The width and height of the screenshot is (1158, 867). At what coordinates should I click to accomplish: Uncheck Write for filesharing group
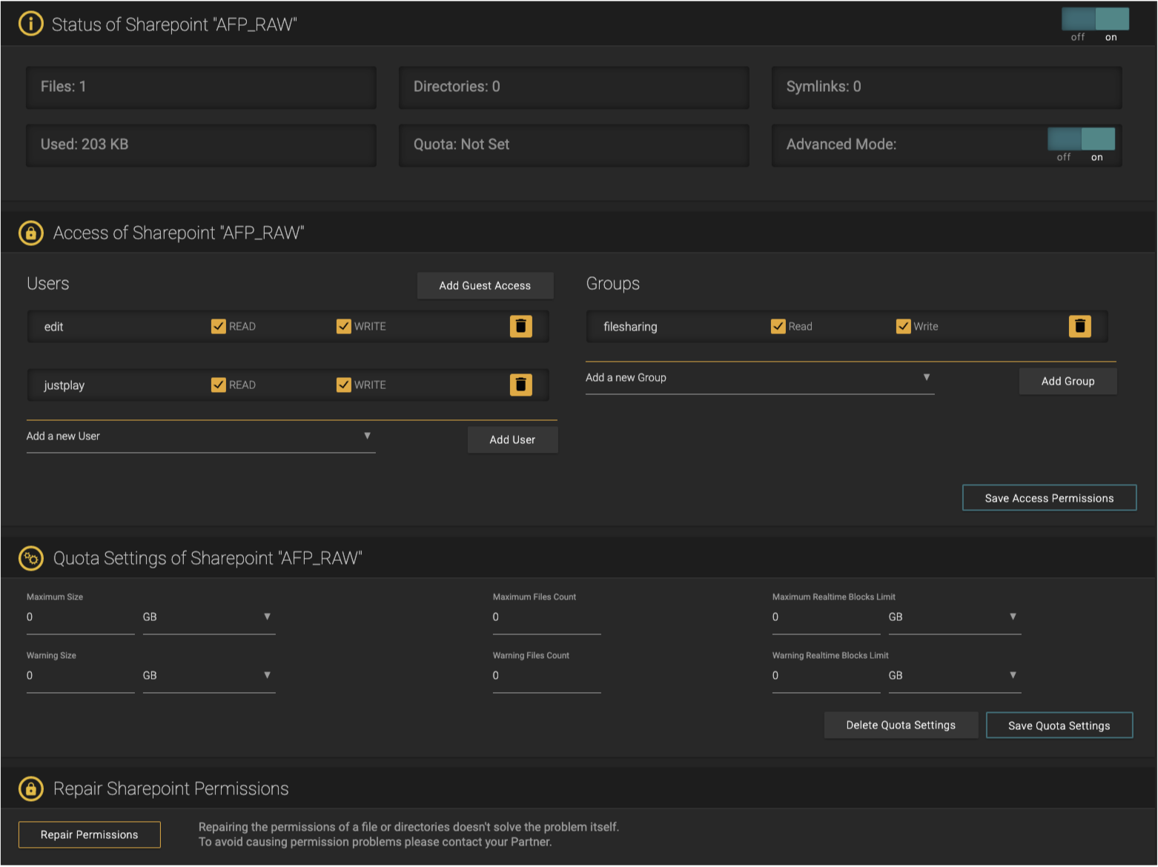coord(903,326)
